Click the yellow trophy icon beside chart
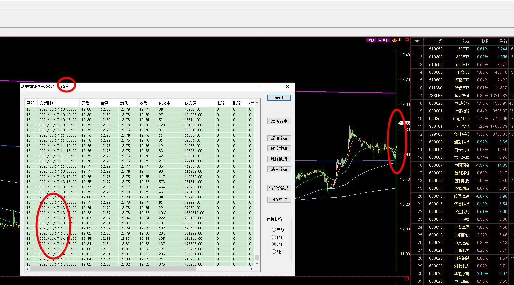The image size is (514, 285). pyautogui.click(x=400, y=40)
